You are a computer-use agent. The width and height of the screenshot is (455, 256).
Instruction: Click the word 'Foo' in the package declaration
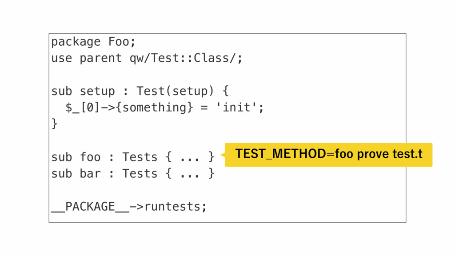(119, 42)
